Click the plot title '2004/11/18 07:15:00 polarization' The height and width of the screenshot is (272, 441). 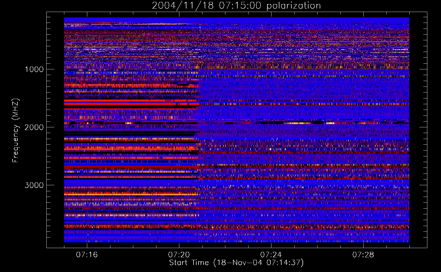(x=236, y=6)
